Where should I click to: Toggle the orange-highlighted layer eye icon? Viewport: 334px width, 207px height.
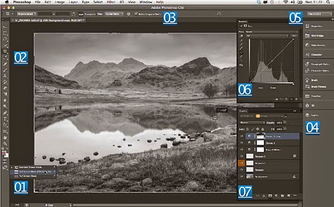(241, 163)
